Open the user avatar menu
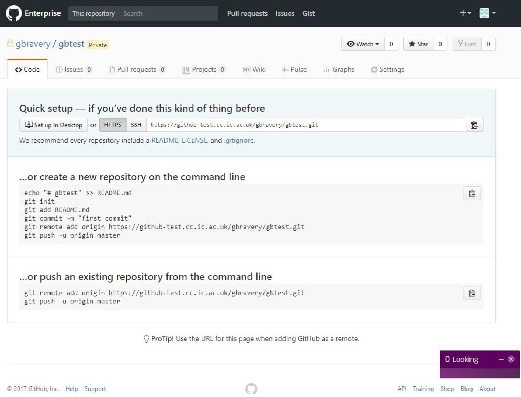This screenshot has width=521, height=397. 487,13
